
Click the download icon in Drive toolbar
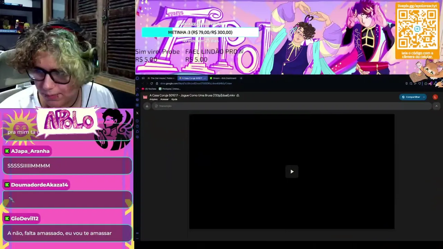[147, 106]
